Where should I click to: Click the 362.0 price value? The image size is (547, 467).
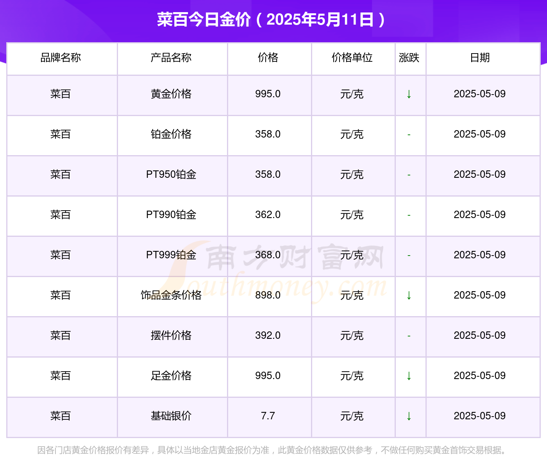pos(268,215)
